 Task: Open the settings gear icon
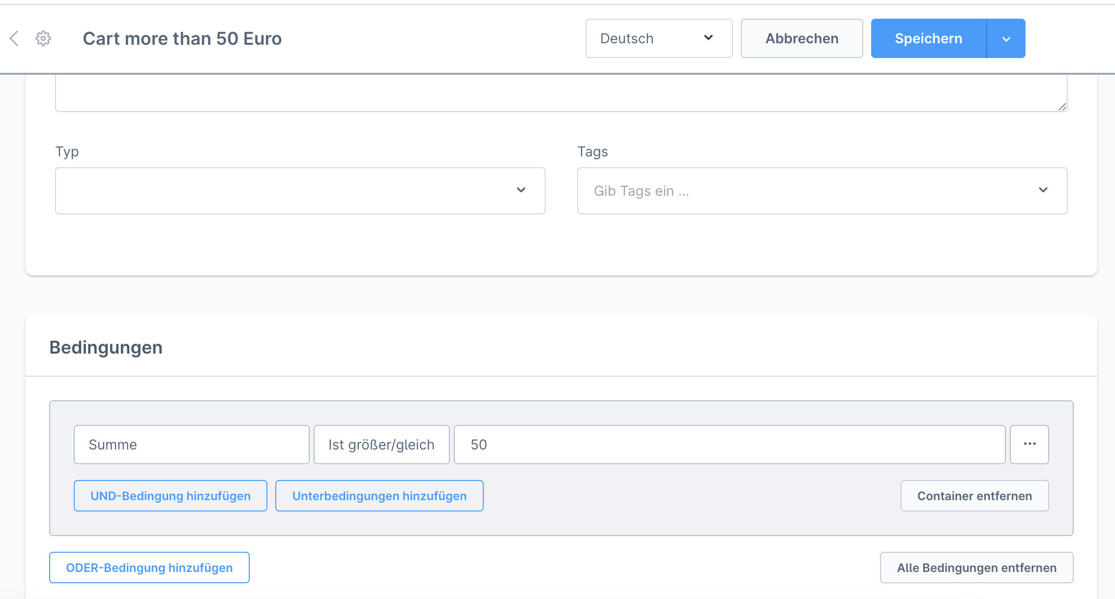tap(43, 38)
